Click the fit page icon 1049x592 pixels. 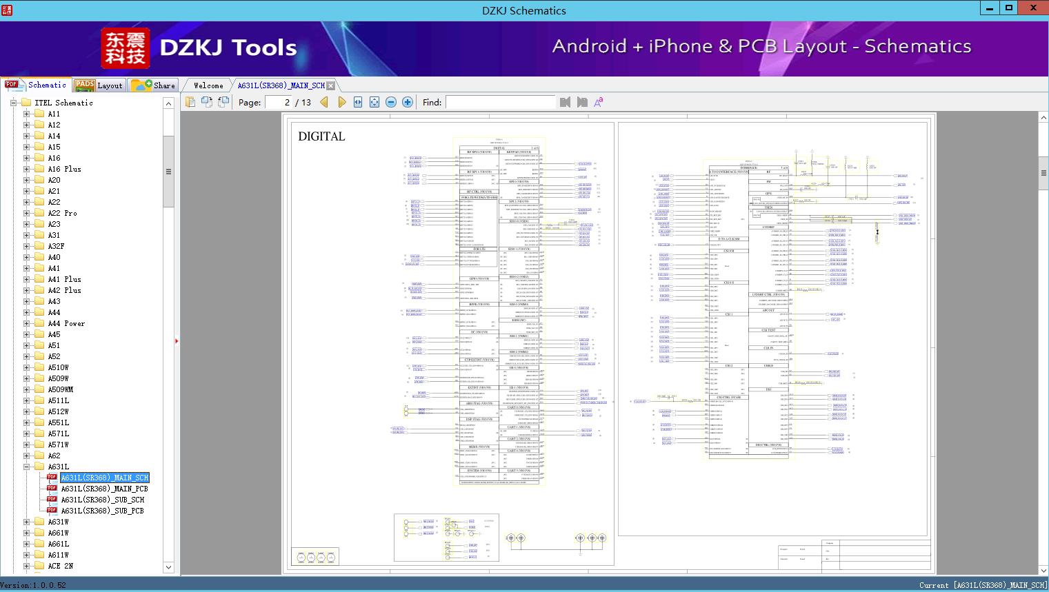point(374,102)
